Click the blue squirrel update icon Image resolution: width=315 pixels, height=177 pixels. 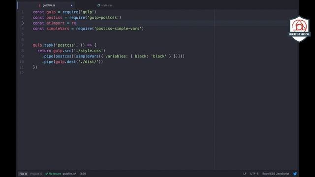click(x=295, y=174)
